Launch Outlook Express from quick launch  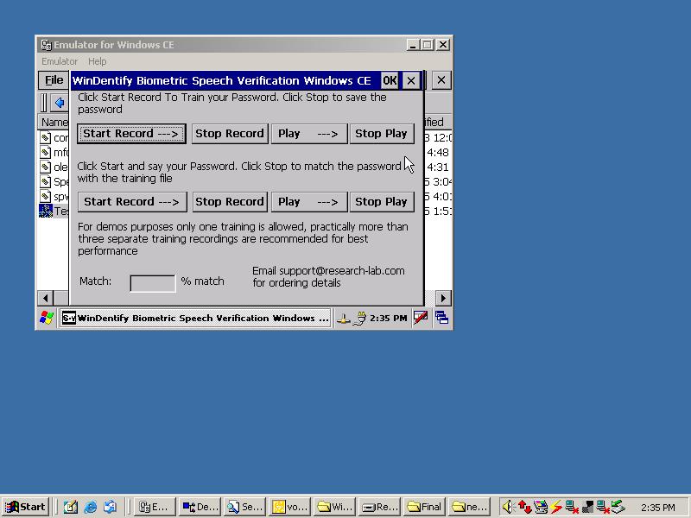tap(111, 507)
